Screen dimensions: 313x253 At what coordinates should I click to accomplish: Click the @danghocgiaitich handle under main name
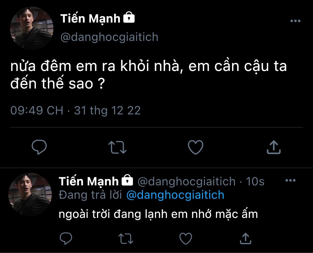point(109,37)
